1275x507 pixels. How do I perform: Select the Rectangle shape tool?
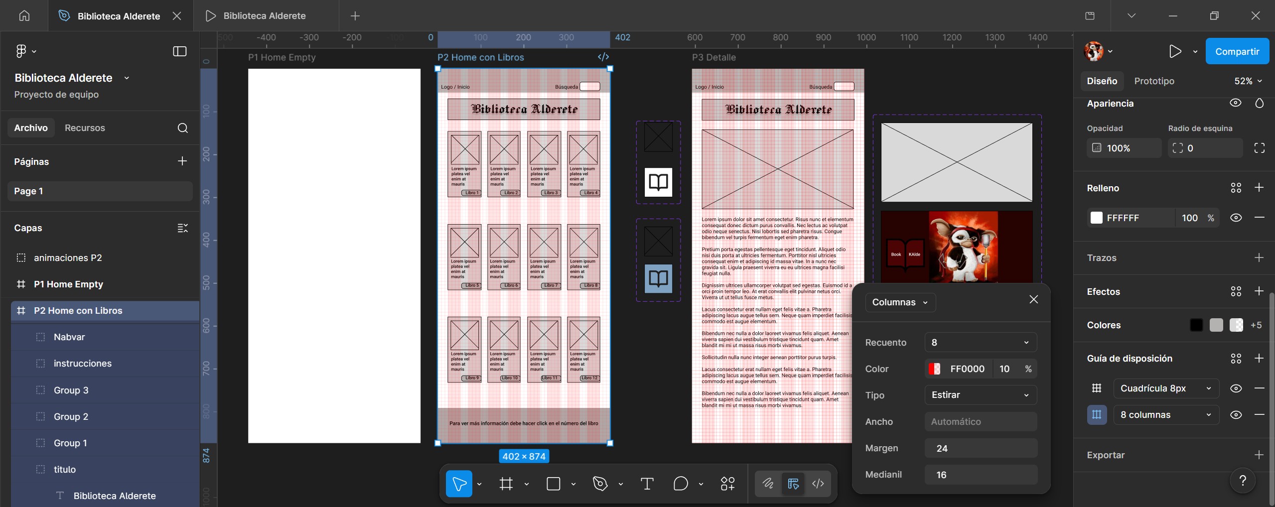tap(553, 484)
